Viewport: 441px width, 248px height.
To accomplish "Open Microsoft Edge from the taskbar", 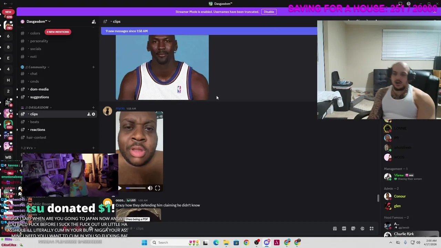I will (x=216, y=242).
